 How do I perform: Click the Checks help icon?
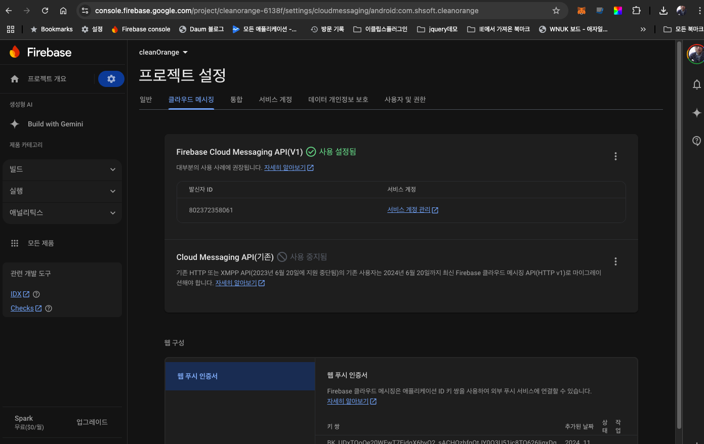pos(49,308)
